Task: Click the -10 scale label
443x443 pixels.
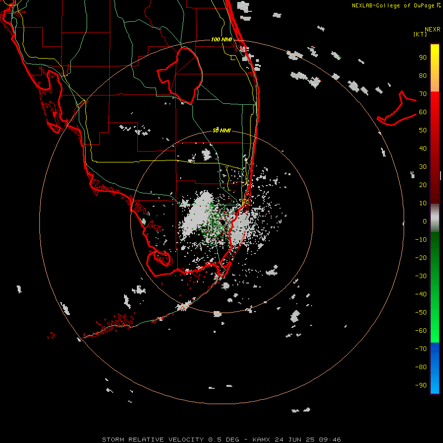Action: [x=421, y=240]
